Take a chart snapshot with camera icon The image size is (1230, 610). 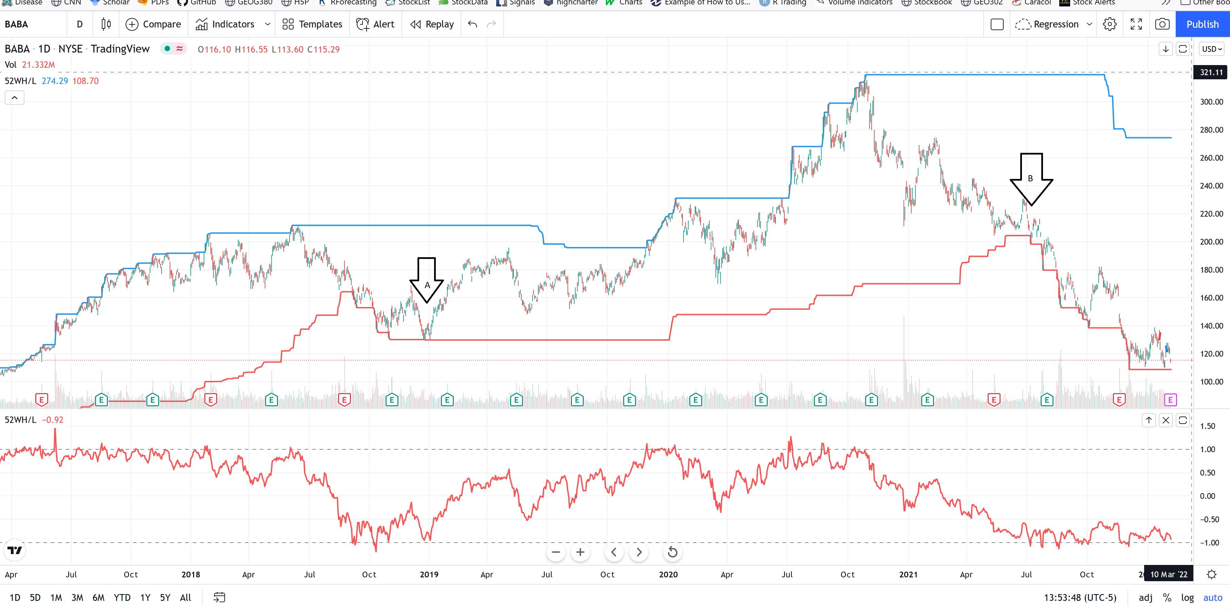point(1162,24)
